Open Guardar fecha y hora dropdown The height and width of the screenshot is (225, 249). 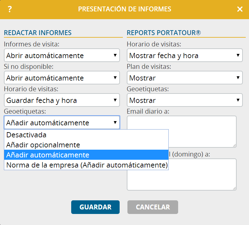(62, 100)
